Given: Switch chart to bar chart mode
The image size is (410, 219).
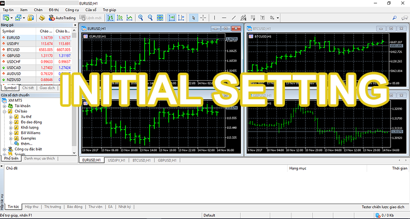Looking at the screenshot, I should coord(110,18).
